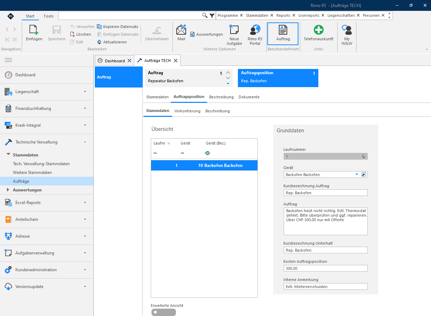Click the Kosten Auftragsposition field
Screen dimensions: 431x316
pyautogui.click(x=325, y=268)
